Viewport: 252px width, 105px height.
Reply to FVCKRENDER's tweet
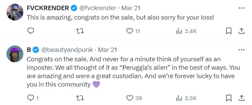[31, 31]
